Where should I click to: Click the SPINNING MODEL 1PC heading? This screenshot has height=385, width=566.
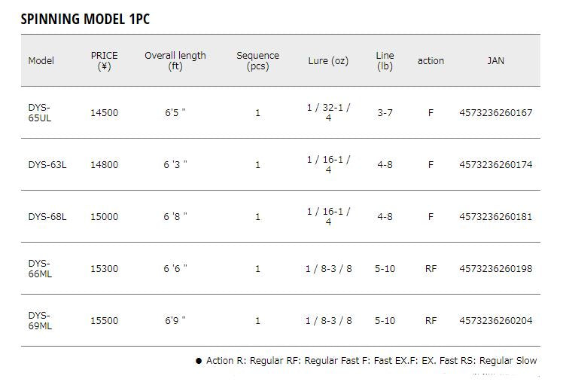click(x=85, y=19)
